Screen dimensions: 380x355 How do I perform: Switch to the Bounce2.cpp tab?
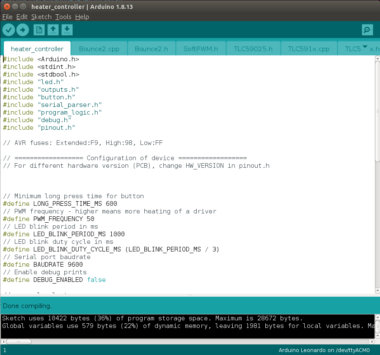99,49
